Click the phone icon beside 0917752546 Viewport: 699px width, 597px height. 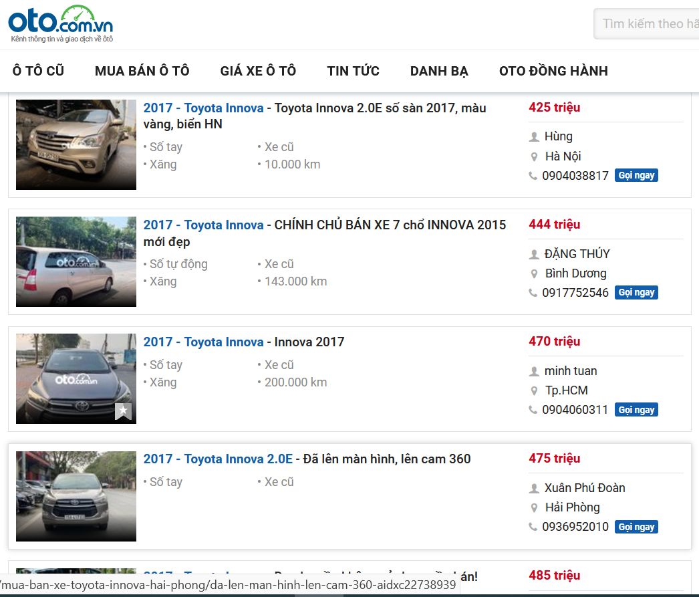(533, 293)
